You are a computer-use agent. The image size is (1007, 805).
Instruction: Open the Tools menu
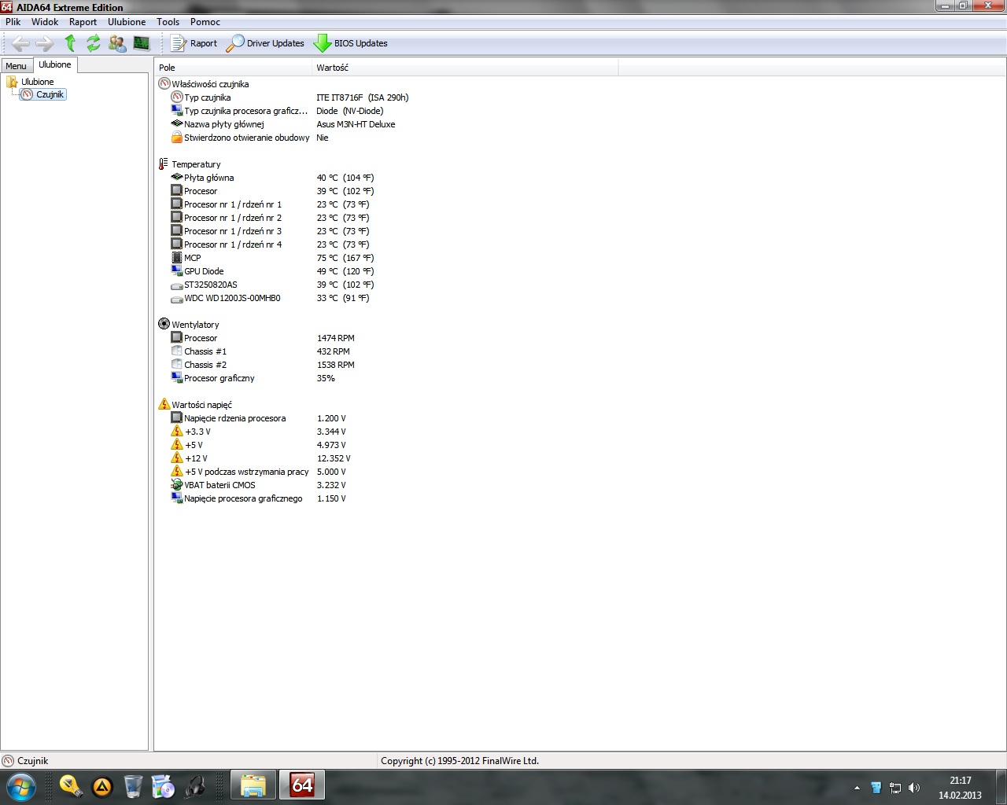[168, 22]
